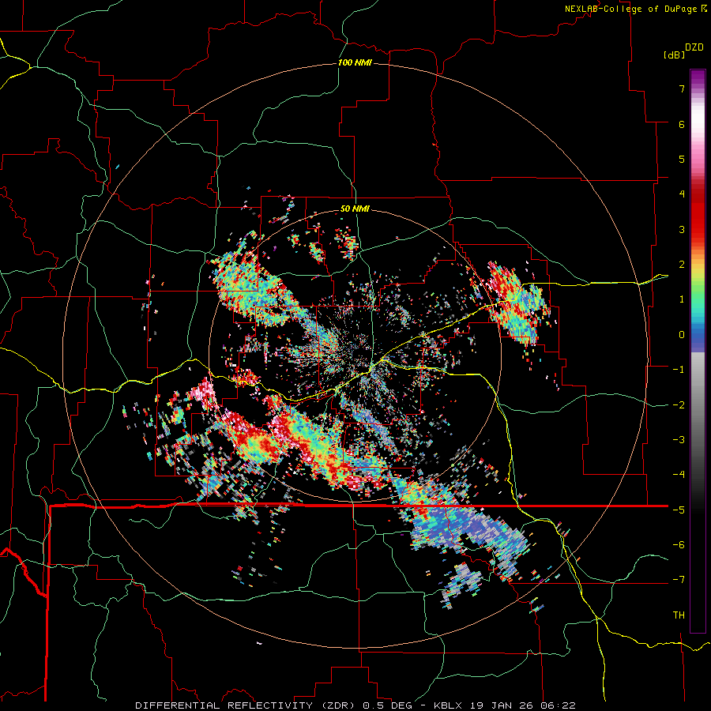
Task: Click the -5 value on the color scale
Action: tap(679, 510)
